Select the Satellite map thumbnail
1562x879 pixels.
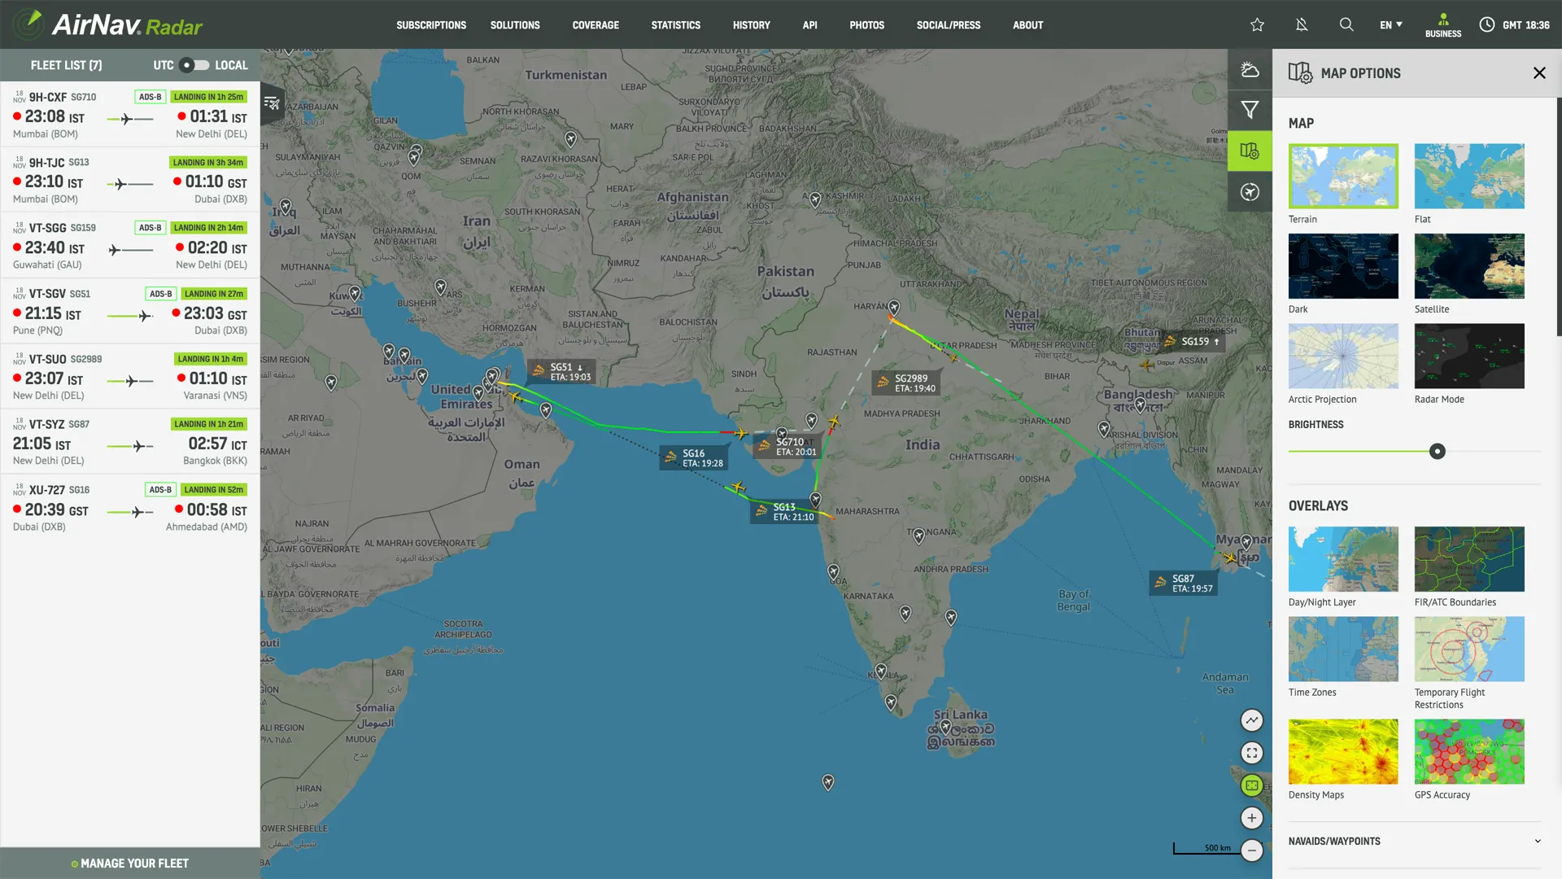[1468, 266]
